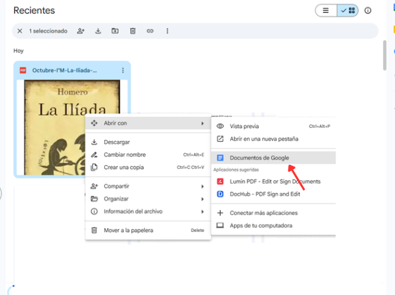Open the Compartir submenu
Screen dimensions: 395x295
click(148, 186)
